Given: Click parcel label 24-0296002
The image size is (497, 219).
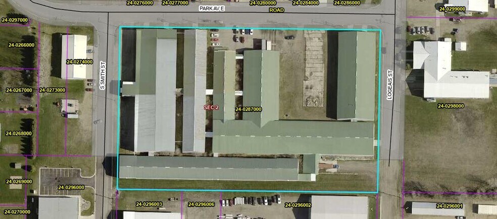Looking at the screenshot, I should point(298,205).
